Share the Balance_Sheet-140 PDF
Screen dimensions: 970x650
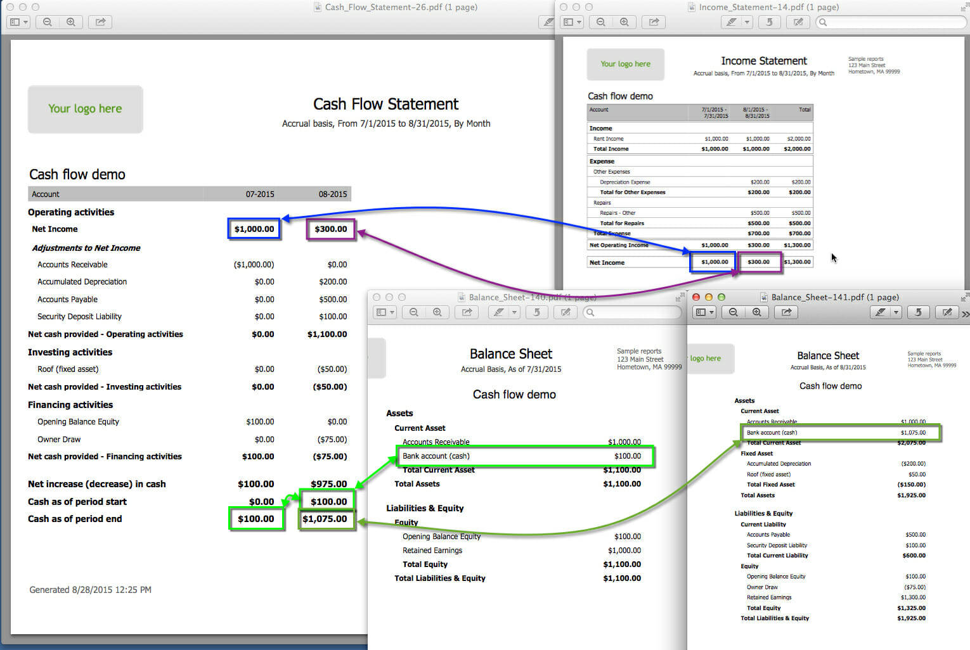[x=466, y=312]
